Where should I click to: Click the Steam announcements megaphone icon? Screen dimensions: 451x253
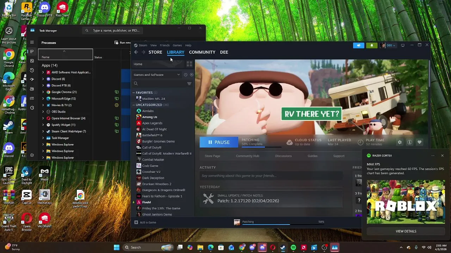point(358,45)
